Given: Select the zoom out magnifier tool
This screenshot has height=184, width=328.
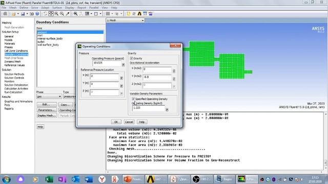Looking at the screenshot, I should (x=62, y=14).
